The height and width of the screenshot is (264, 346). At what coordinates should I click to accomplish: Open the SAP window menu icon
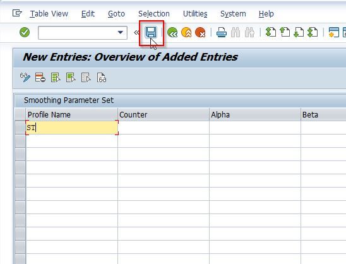(x=17, y=13)
